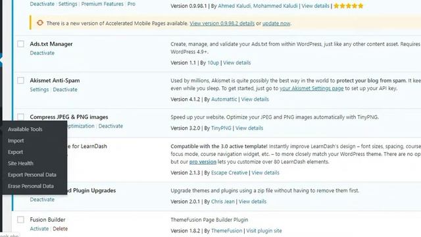The image size is (421, 237).
Task: Choose Import in the Tools submenu
Action: (x=16, y=140)
